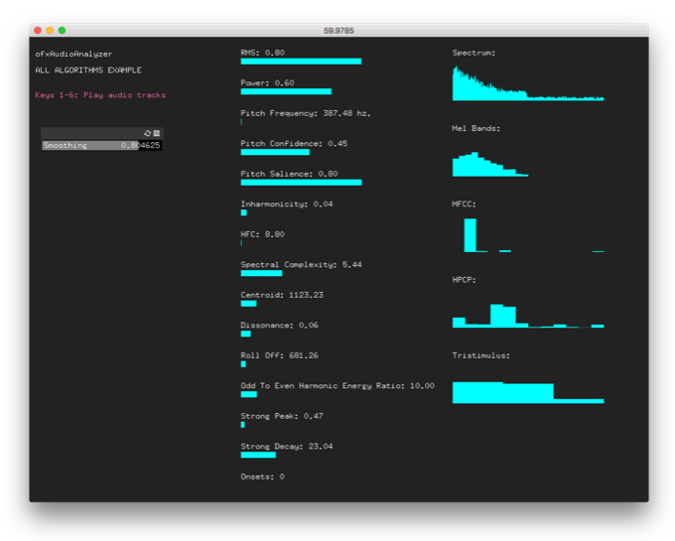Image resolution: width=675 pixels, height=541 pixels.
Task: Click the Spectrum graph
Action: [x=527, y=85]
